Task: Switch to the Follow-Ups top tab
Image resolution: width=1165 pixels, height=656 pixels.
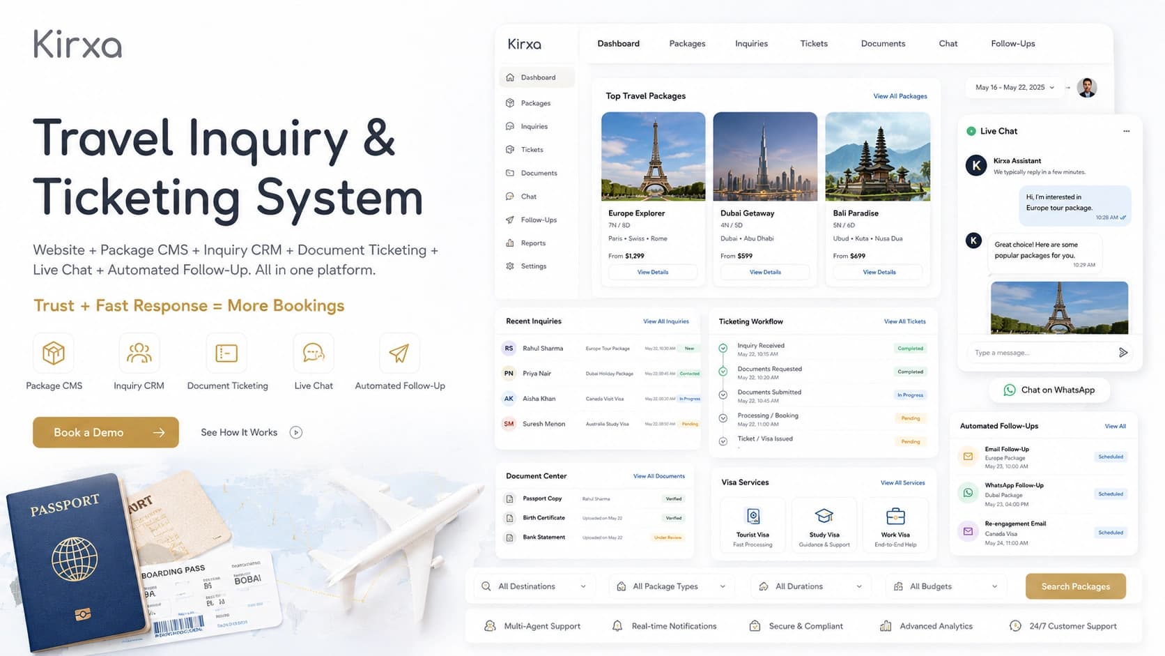Action: coord(1012,43)
